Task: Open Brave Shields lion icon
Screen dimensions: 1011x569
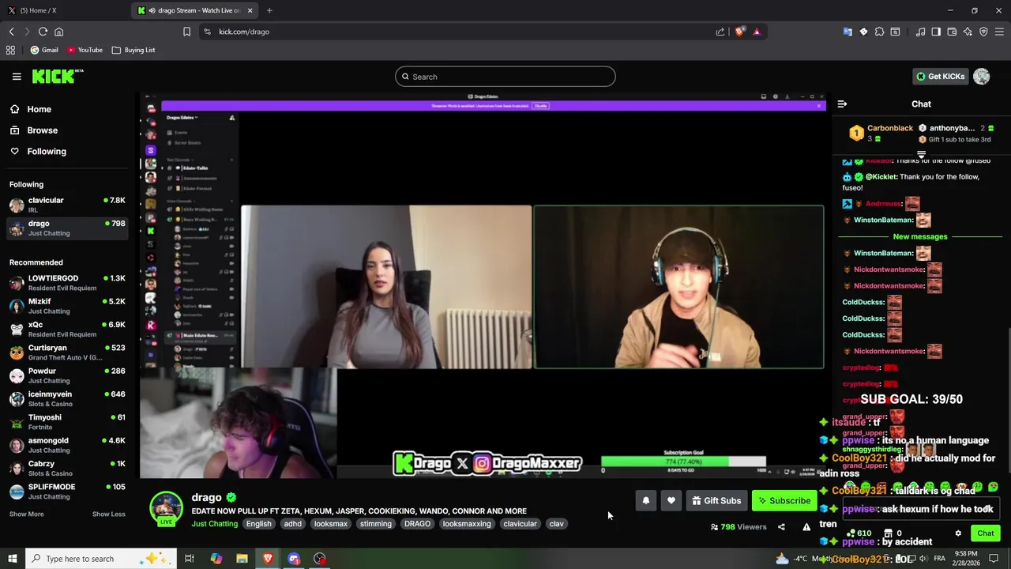Action: click(x=739, y=32)
